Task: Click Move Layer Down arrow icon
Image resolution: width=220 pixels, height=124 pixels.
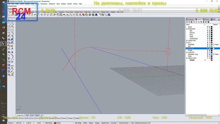Action: coord(196,22)
